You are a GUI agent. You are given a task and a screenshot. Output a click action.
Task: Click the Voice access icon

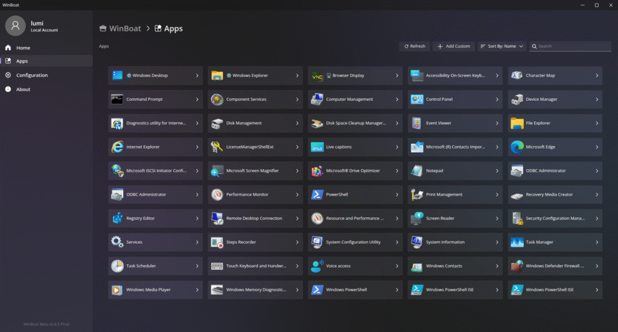pyautogui.click(x=317, y=266)
